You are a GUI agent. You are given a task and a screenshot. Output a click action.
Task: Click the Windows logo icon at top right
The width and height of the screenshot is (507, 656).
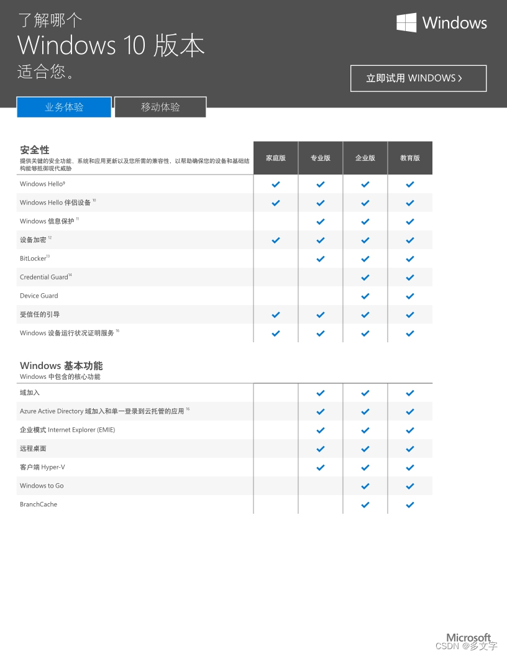[x=406, y=22]
